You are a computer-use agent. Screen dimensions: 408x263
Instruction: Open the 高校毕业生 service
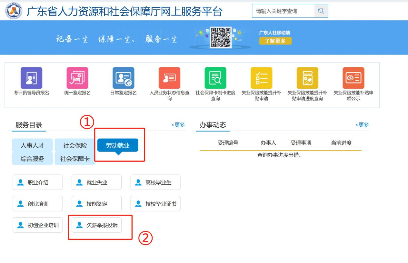[155, 182]
